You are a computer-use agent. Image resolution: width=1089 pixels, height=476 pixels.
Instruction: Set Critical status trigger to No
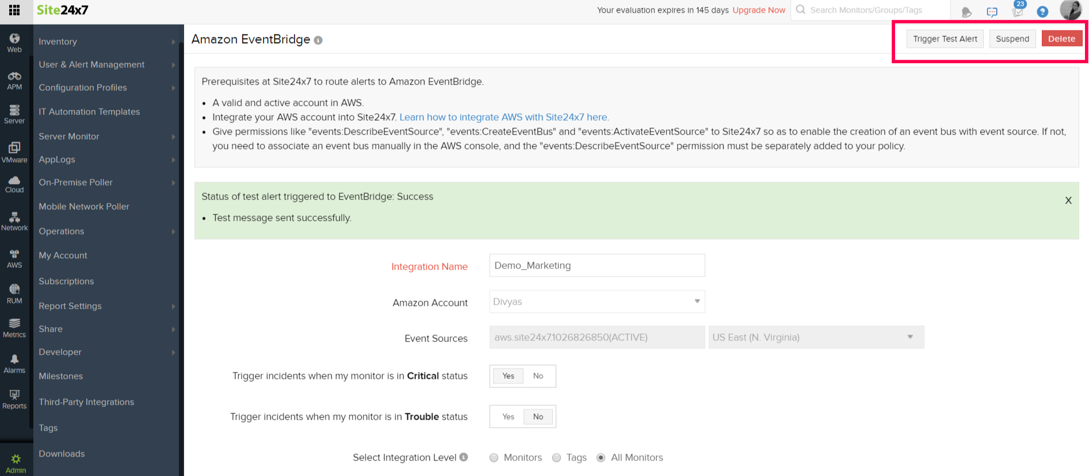point(538,376)
